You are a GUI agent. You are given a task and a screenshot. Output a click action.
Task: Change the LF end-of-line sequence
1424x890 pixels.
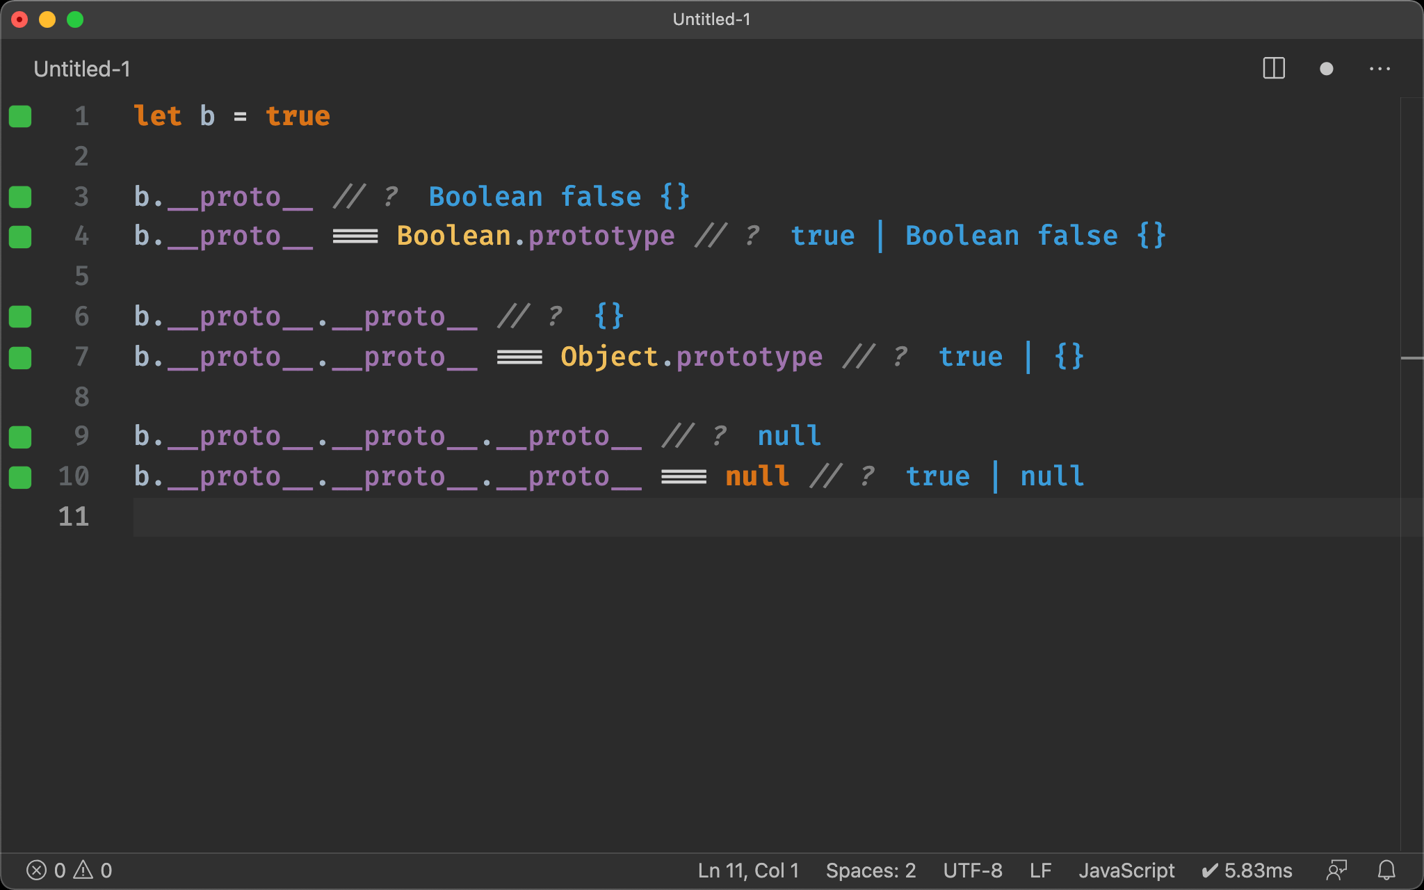click(x=1040, y=871)
